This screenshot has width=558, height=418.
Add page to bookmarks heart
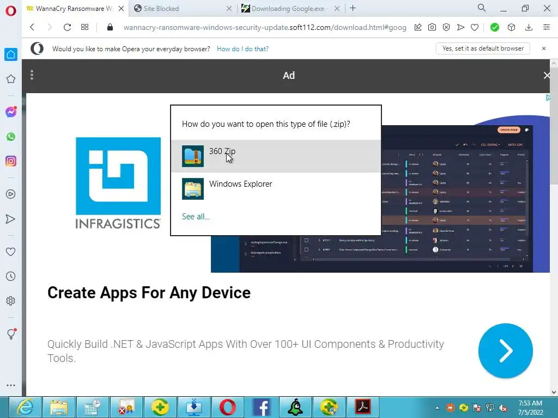coord(475,27)
